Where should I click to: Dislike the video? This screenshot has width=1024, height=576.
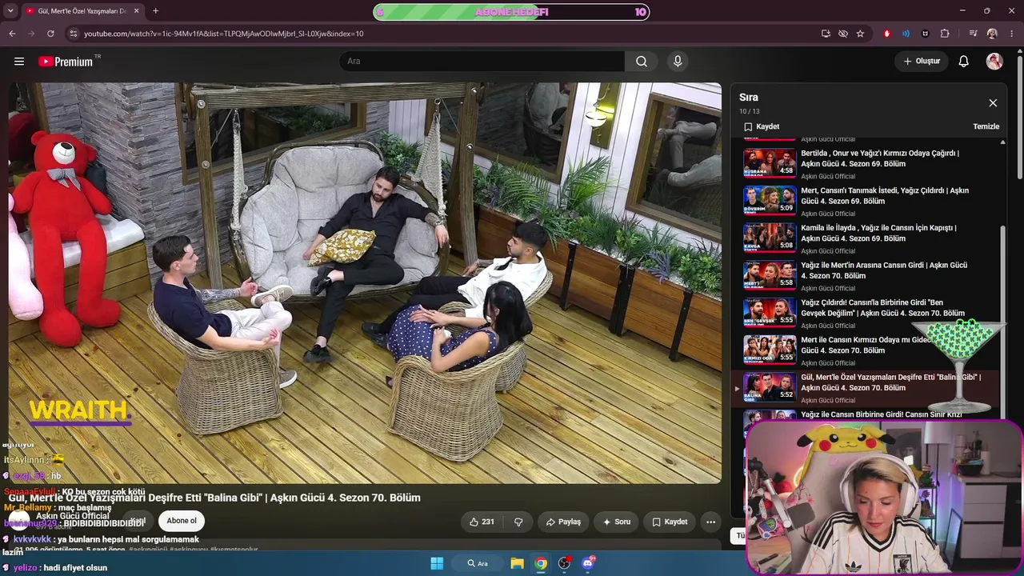click(518, 522)
